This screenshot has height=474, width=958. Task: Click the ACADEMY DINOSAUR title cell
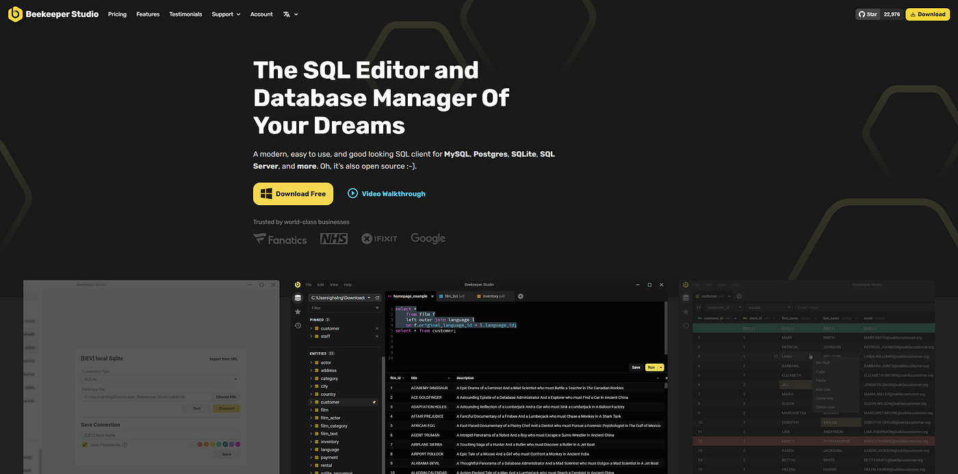(x=430, y=388)
